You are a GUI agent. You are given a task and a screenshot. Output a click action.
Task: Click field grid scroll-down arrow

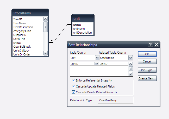tap(131, 74)
